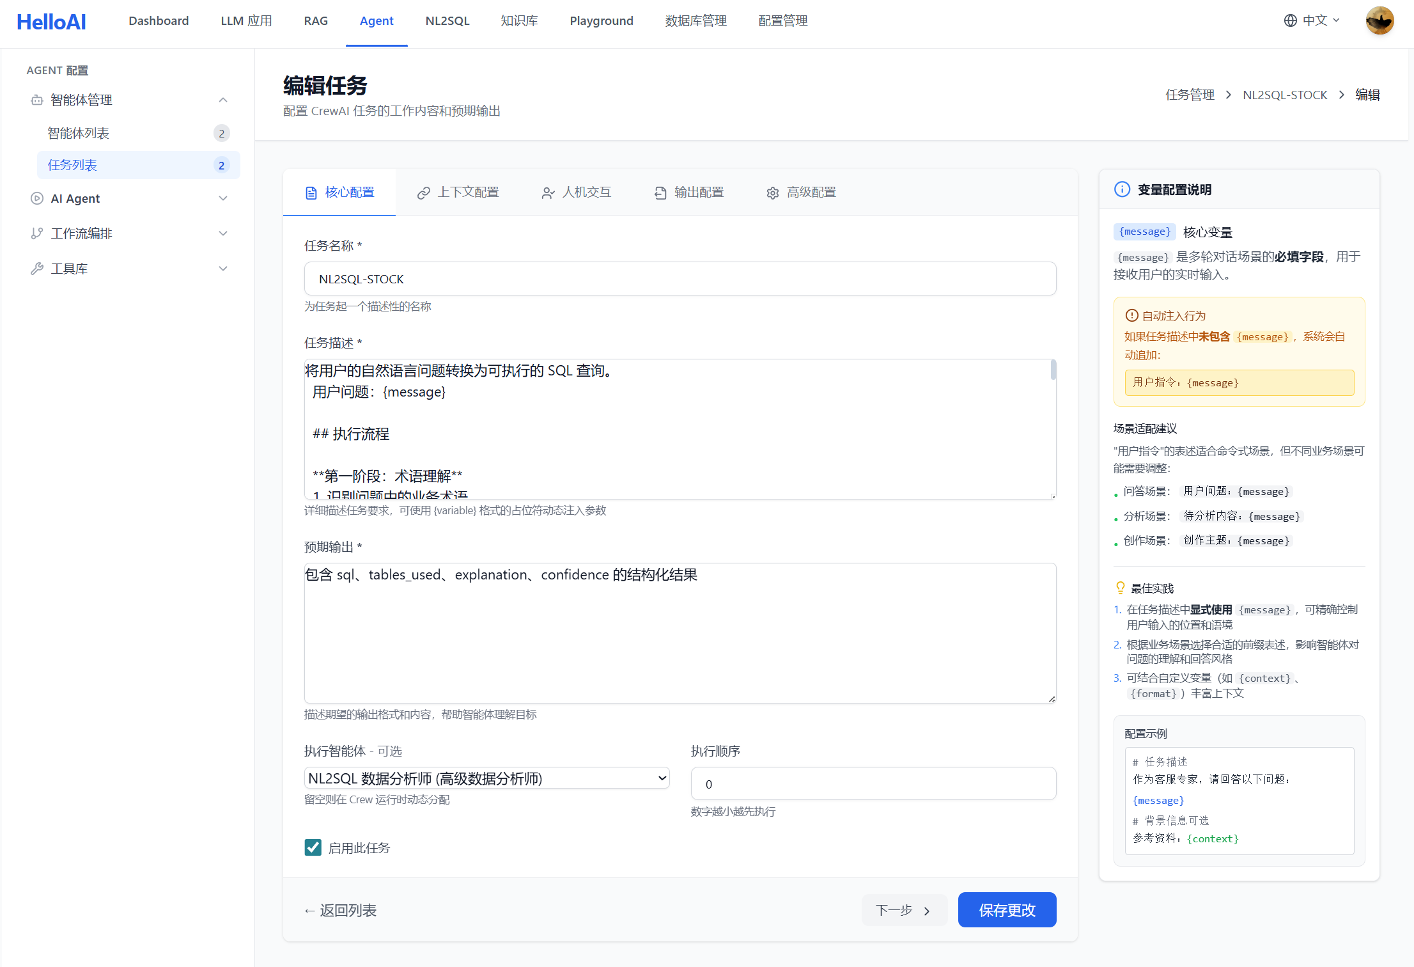
Task: Click the globe language icon
Action: pos(1290,20)
